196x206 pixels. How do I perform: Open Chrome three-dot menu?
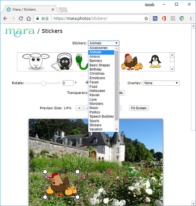tap(191, 18)
